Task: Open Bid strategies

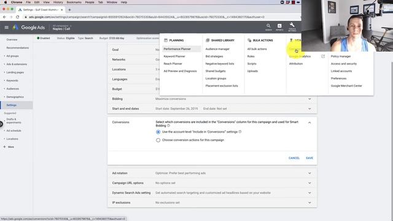Action: [x=214, y=56]
